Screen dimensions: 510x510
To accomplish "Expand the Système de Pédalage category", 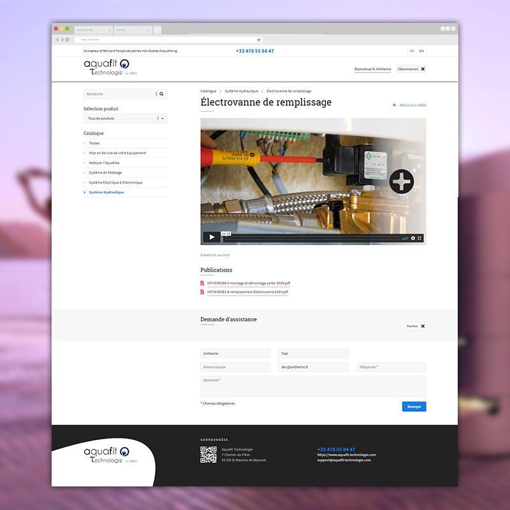I will (x=105, y=173).
